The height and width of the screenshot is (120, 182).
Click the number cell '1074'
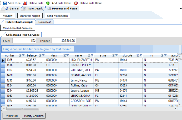[15, 101]
